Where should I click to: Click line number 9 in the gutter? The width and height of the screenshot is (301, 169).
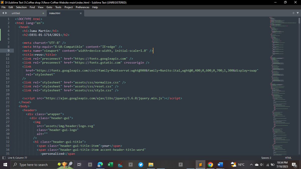click(x=8, y=51)
